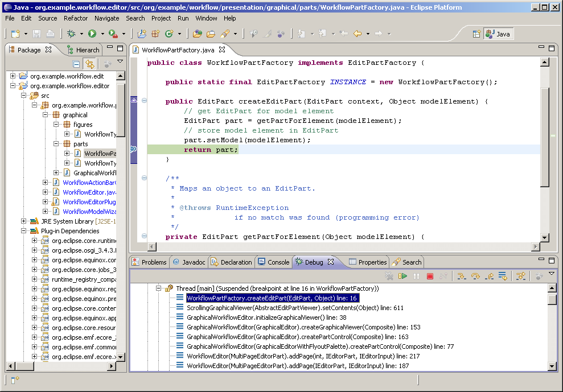Select WorkflowEditor.java in the package tree
The width and height of the screenshot is (563, 392).
click(89, 192)
